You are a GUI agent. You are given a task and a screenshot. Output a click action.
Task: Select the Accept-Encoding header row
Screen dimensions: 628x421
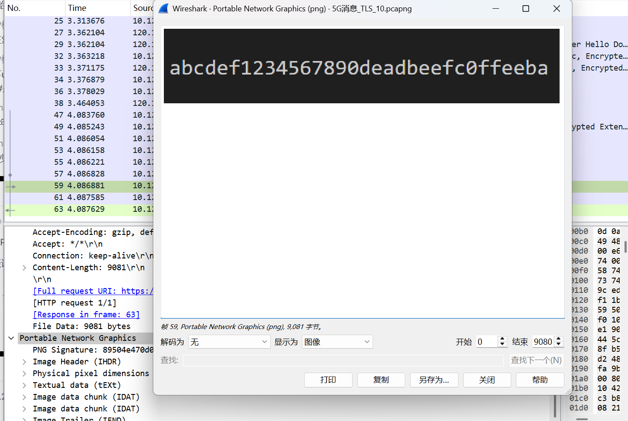93,232
